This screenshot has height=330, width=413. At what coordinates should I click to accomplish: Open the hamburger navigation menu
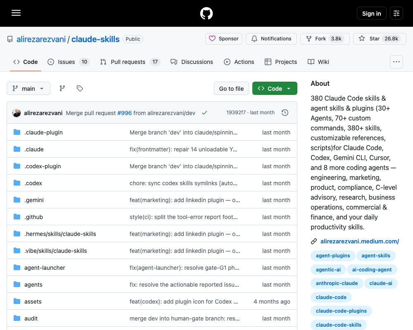pyautogui.click(x=16, y=13)
